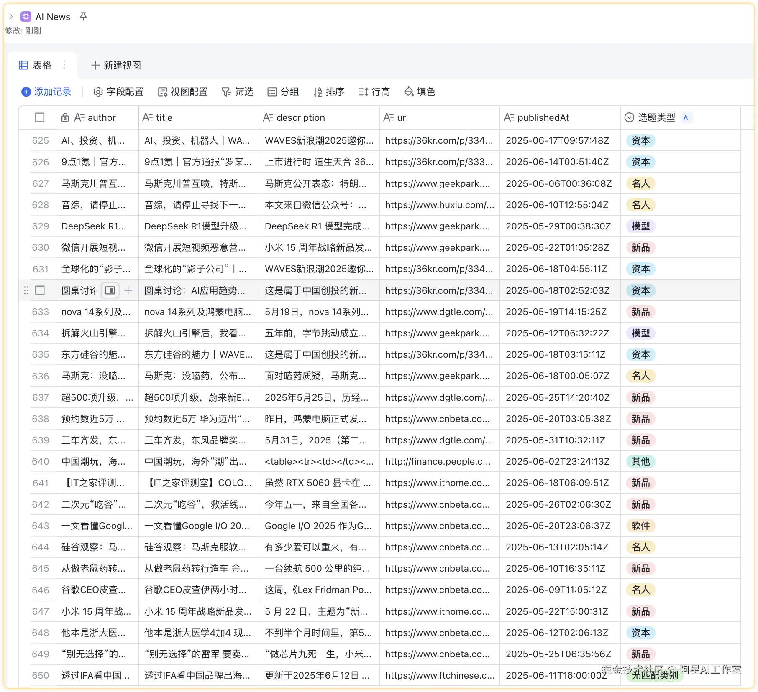The height and width of the screenshot is (692, 758).
Task: Select the title cell DeepSeek R1模型升级
Action: pos(199,226)
